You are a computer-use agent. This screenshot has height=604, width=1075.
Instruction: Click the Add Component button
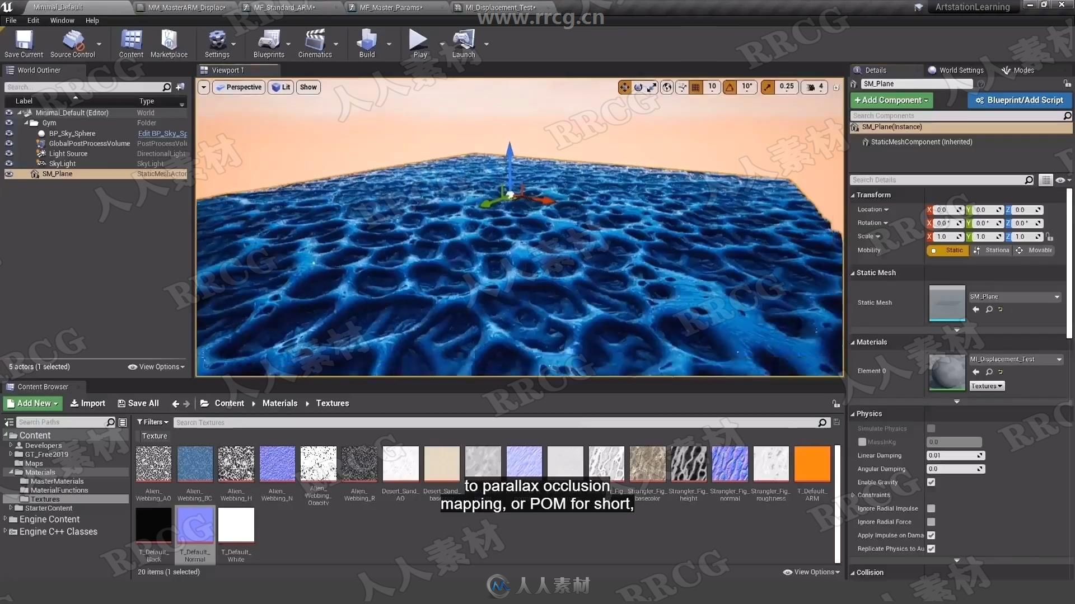(x=891, y=100)
